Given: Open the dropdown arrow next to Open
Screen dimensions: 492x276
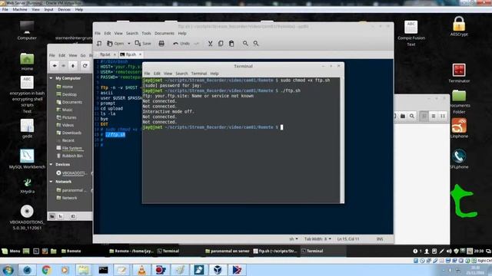Looking at the screenshot, I should [x=128, y=44].
